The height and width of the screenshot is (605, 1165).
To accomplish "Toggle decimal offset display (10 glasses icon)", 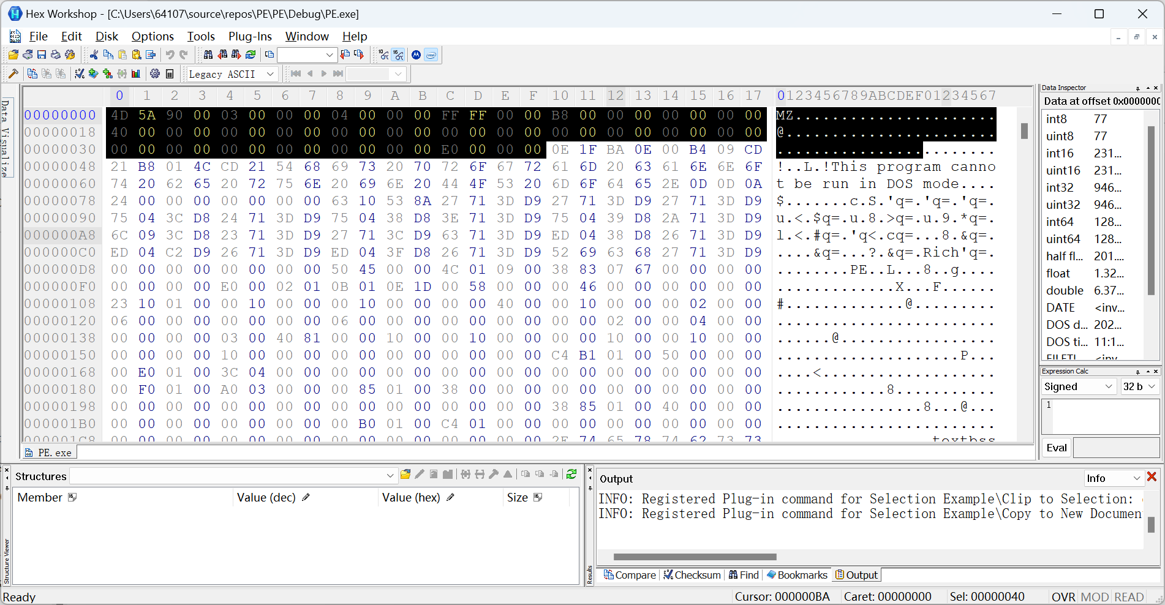I will [x=384, y=55].
